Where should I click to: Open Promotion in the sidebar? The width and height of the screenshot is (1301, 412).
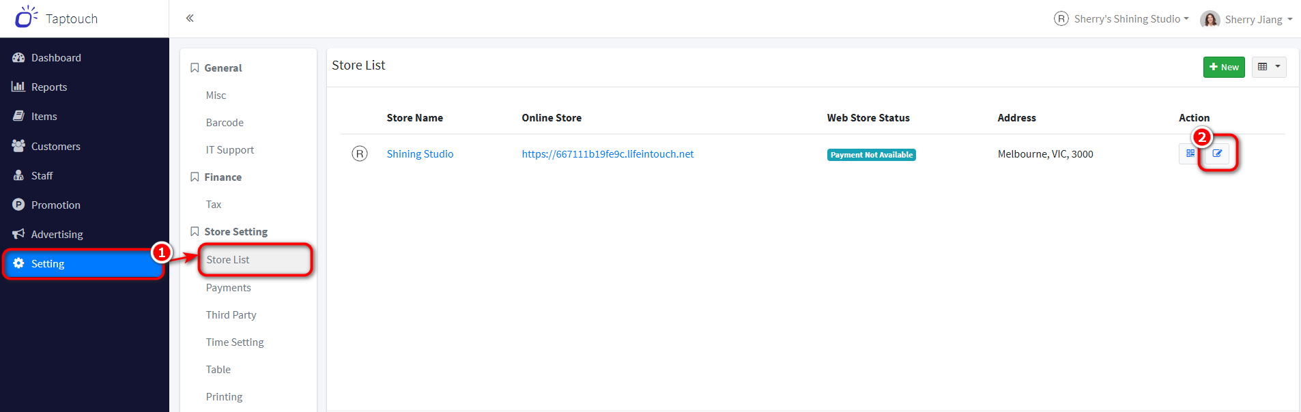[x=55, y=205]
